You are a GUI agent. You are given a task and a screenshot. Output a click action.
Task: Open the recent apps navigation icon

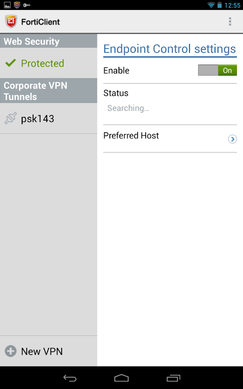[173, 378]
